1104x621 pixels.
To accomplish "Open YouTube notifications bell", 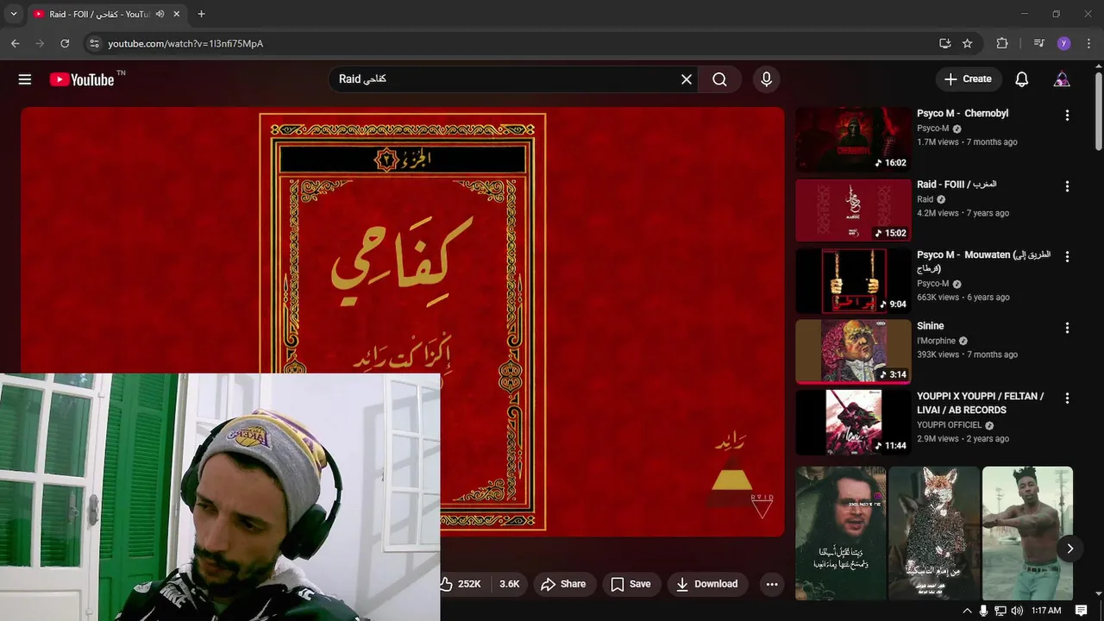I will 1021,79.
